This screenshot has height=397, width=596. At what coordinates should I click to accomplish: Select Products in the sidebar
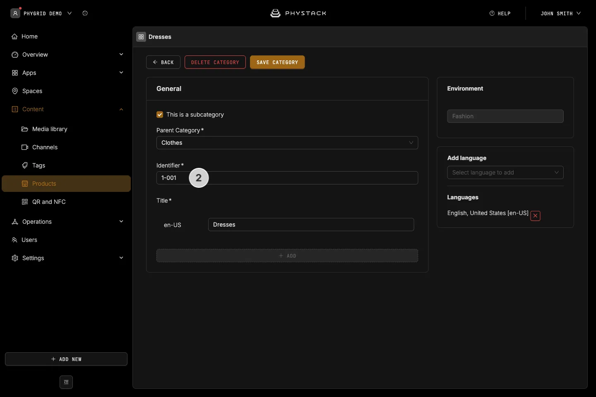point(66,184)
